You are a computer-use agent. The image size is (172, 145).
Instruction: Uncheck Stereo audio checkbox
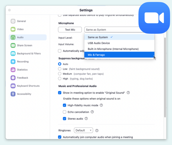pyautogui.click(x=64, y=119)
